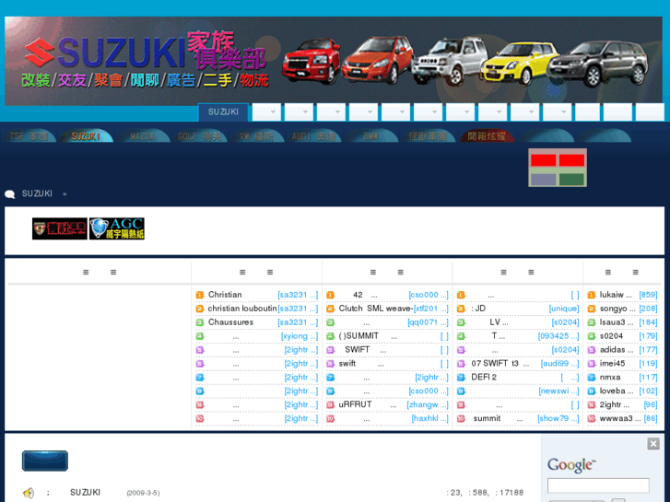Open author link [qq0071 ...]
The width and height of the screenshot is (670, 502).
click(429, 322)
